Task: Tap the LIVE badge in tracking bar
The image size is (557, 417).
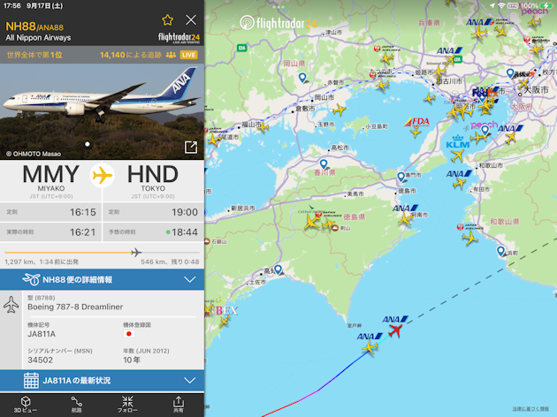Action: click(188, 55)
